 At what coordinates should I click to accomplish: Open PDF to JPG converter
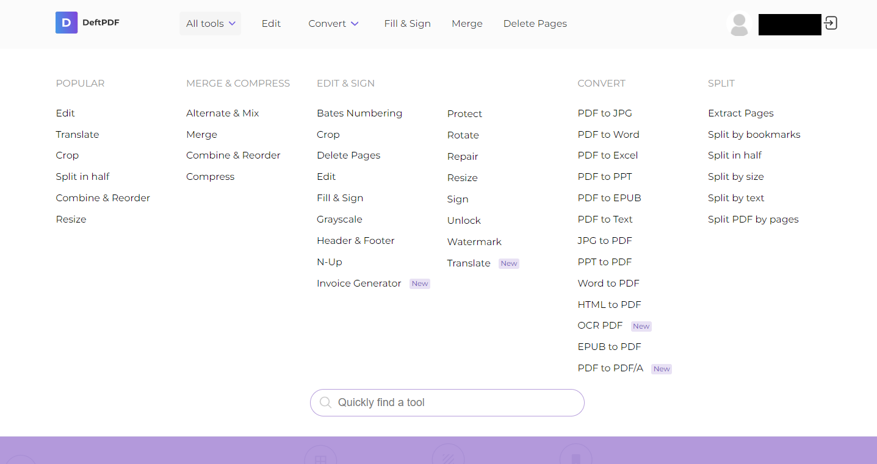point(605,113)
